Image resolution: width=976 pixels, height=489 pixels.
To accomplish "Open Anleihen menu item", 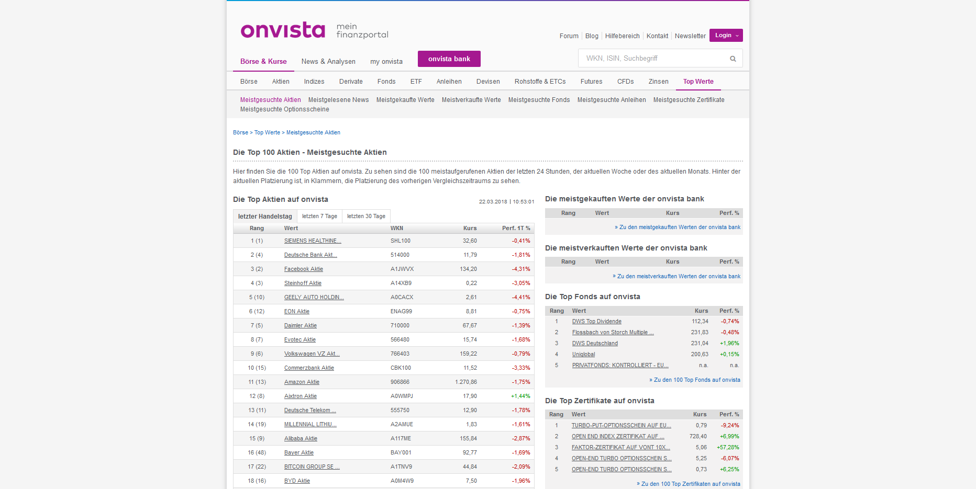I will tap(449, 82).
